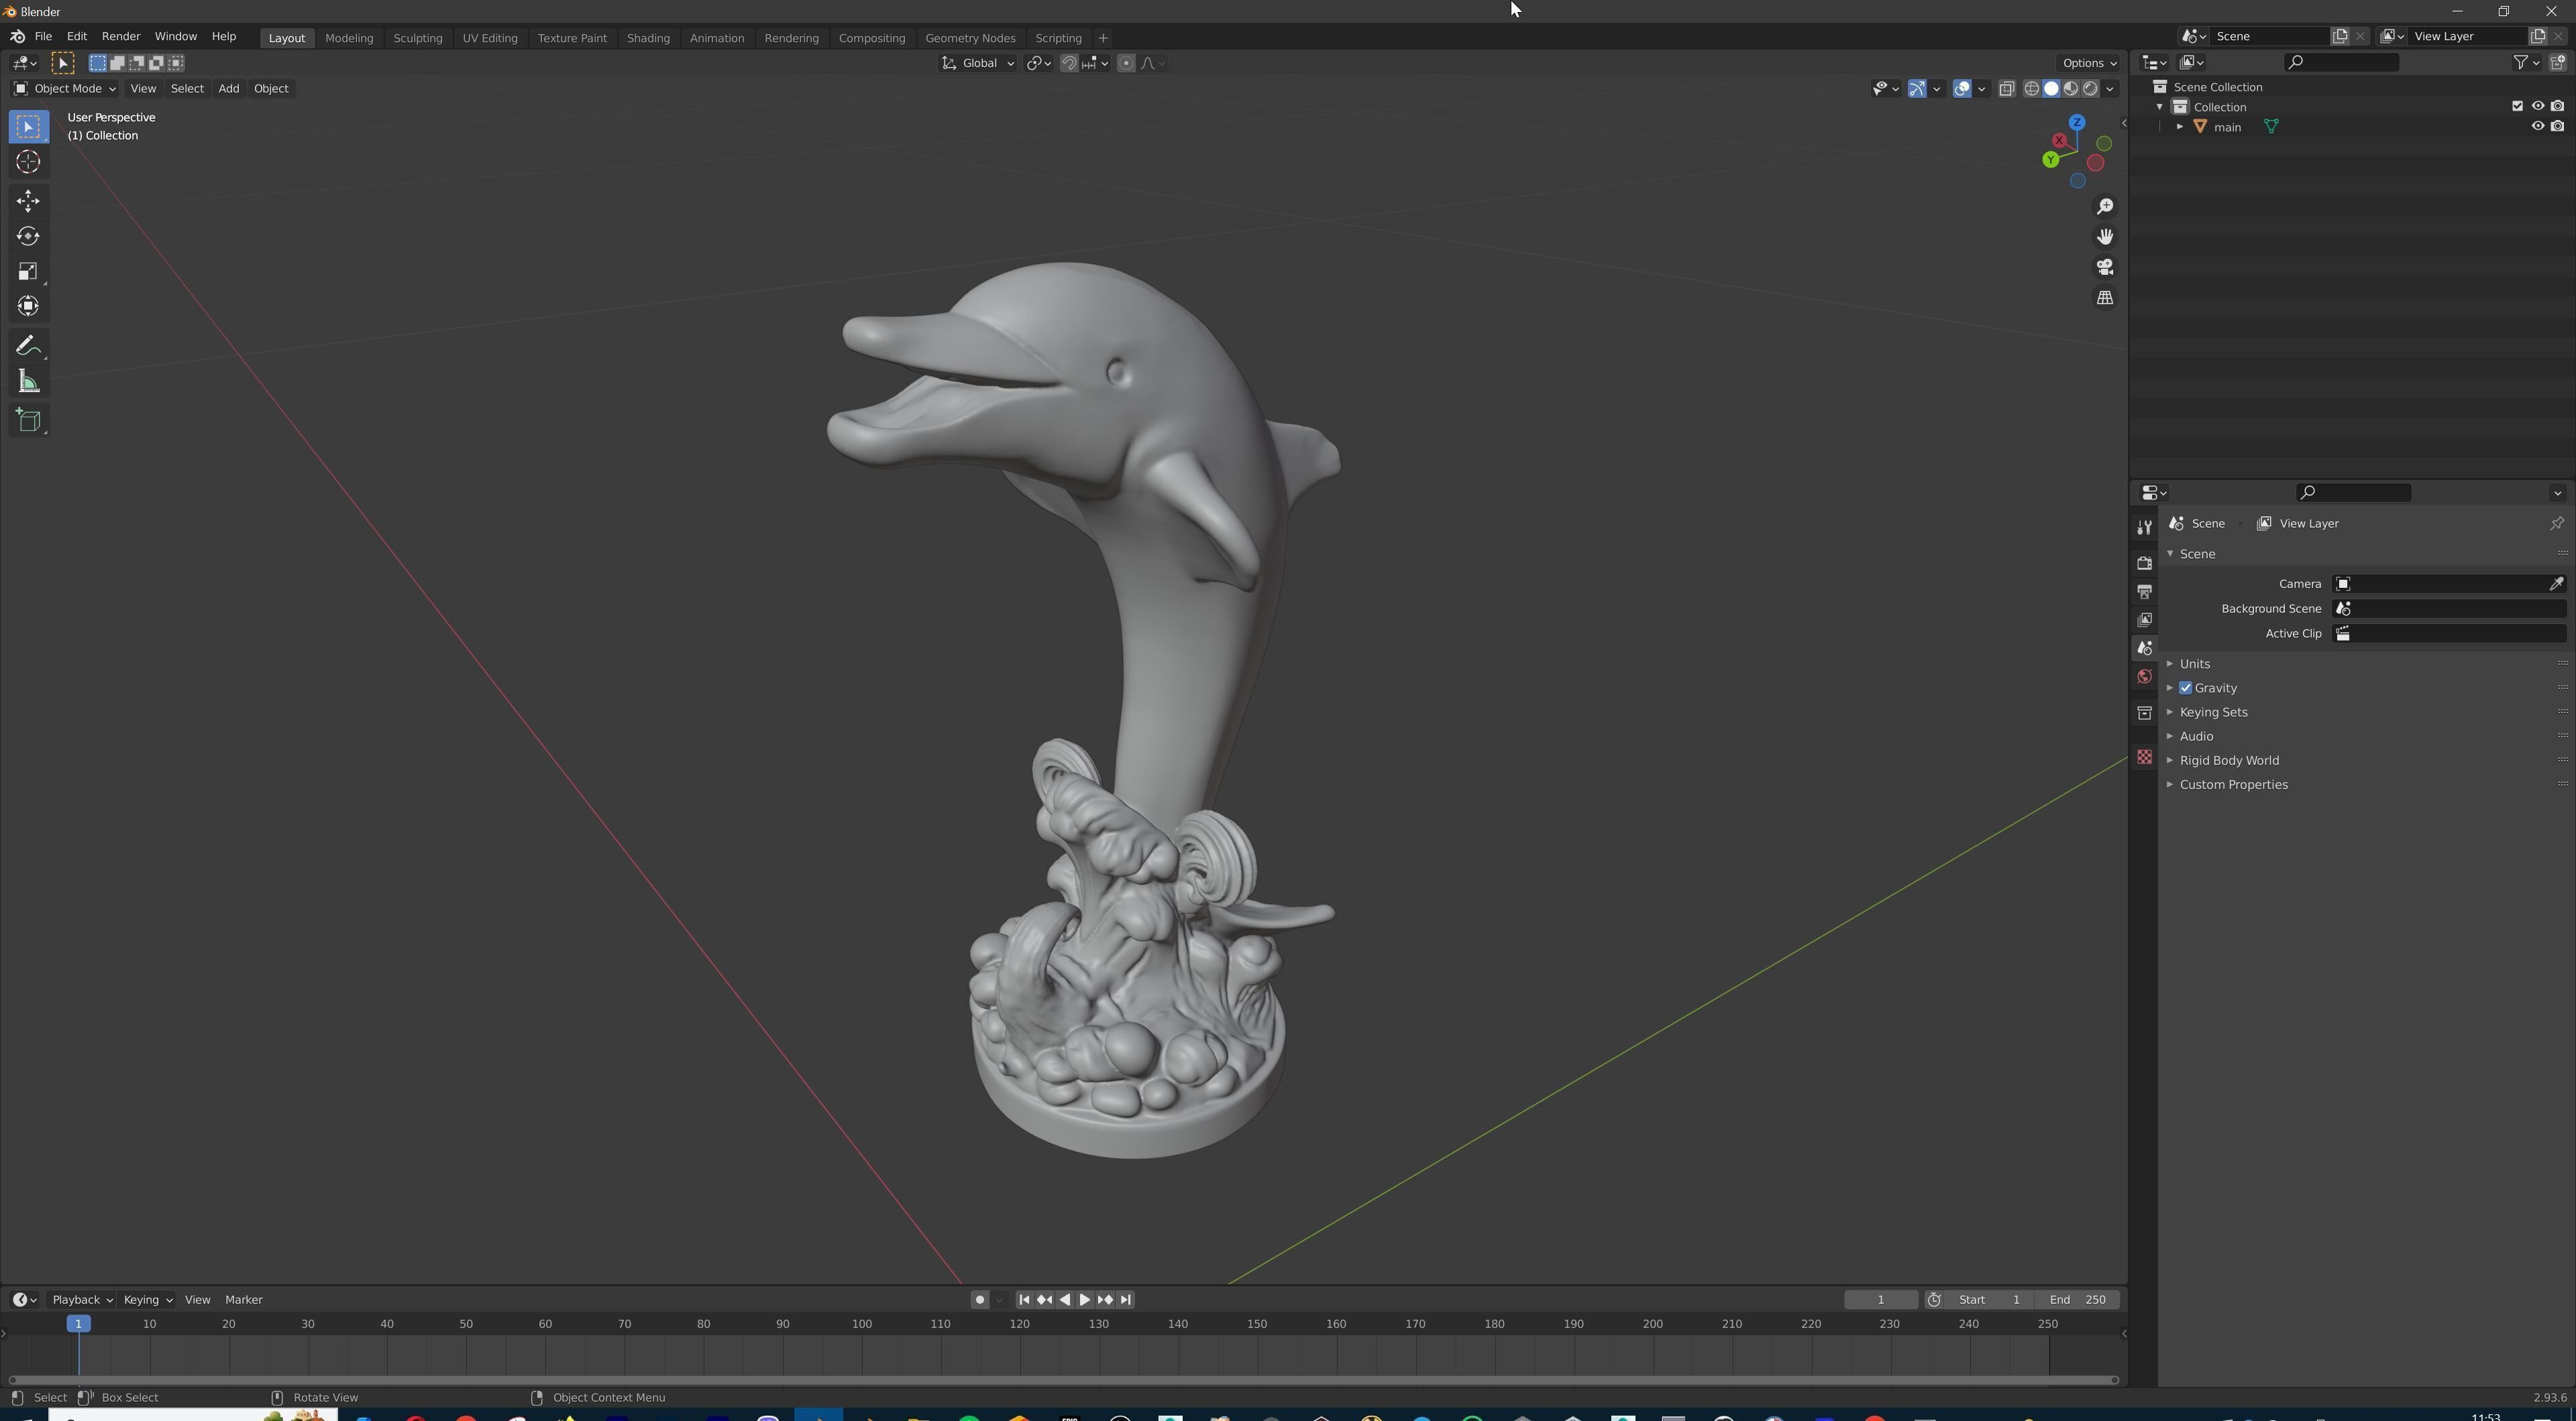Image resolution: width=2576 pixels, height=1421 pixels.
Task: Open the viewport Options dropdown
Action: pyautogui.click(x=2089, y=63)
